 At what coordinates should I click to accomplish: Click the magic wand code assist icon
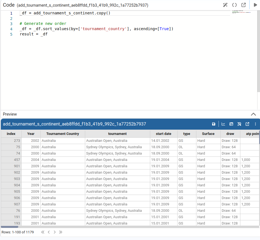point(225,5)
